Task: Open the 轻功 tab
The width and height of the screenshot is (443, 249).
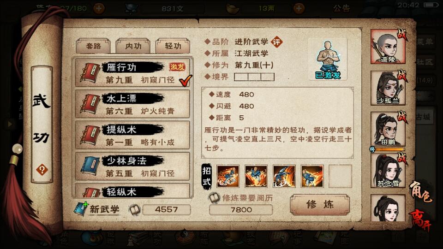Action: tap(173, 46)
